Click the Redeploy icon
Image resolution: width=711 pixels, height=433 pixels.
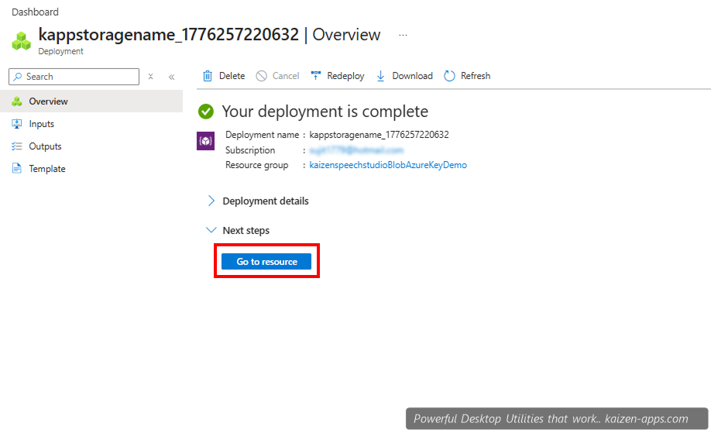(315, 76)
